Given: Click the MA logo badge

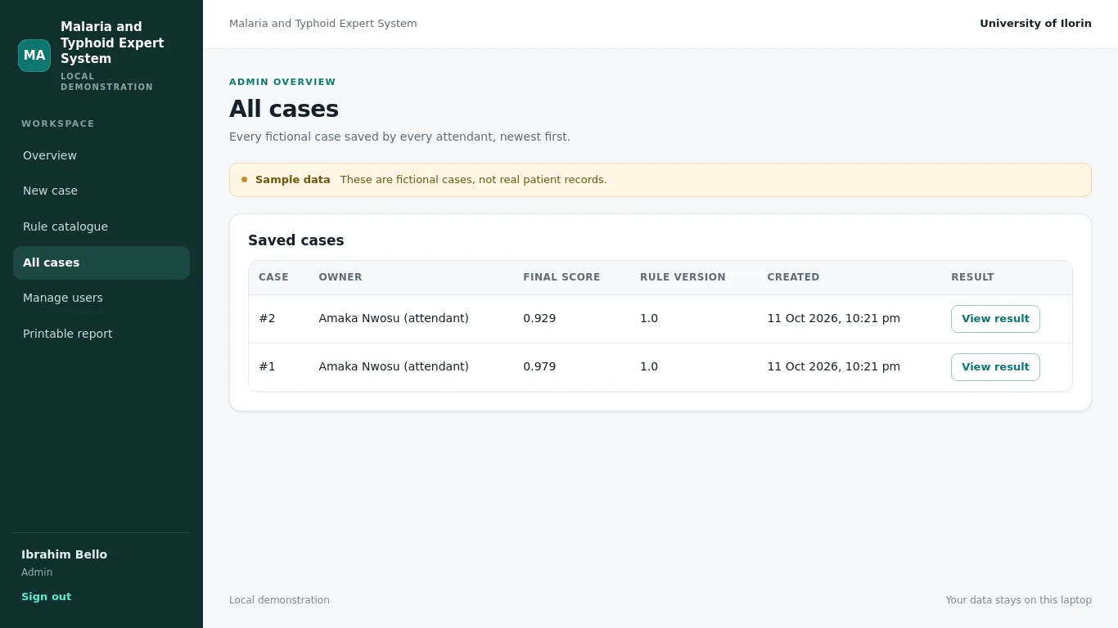Looking at the screenshot, I should coord(34,56).
